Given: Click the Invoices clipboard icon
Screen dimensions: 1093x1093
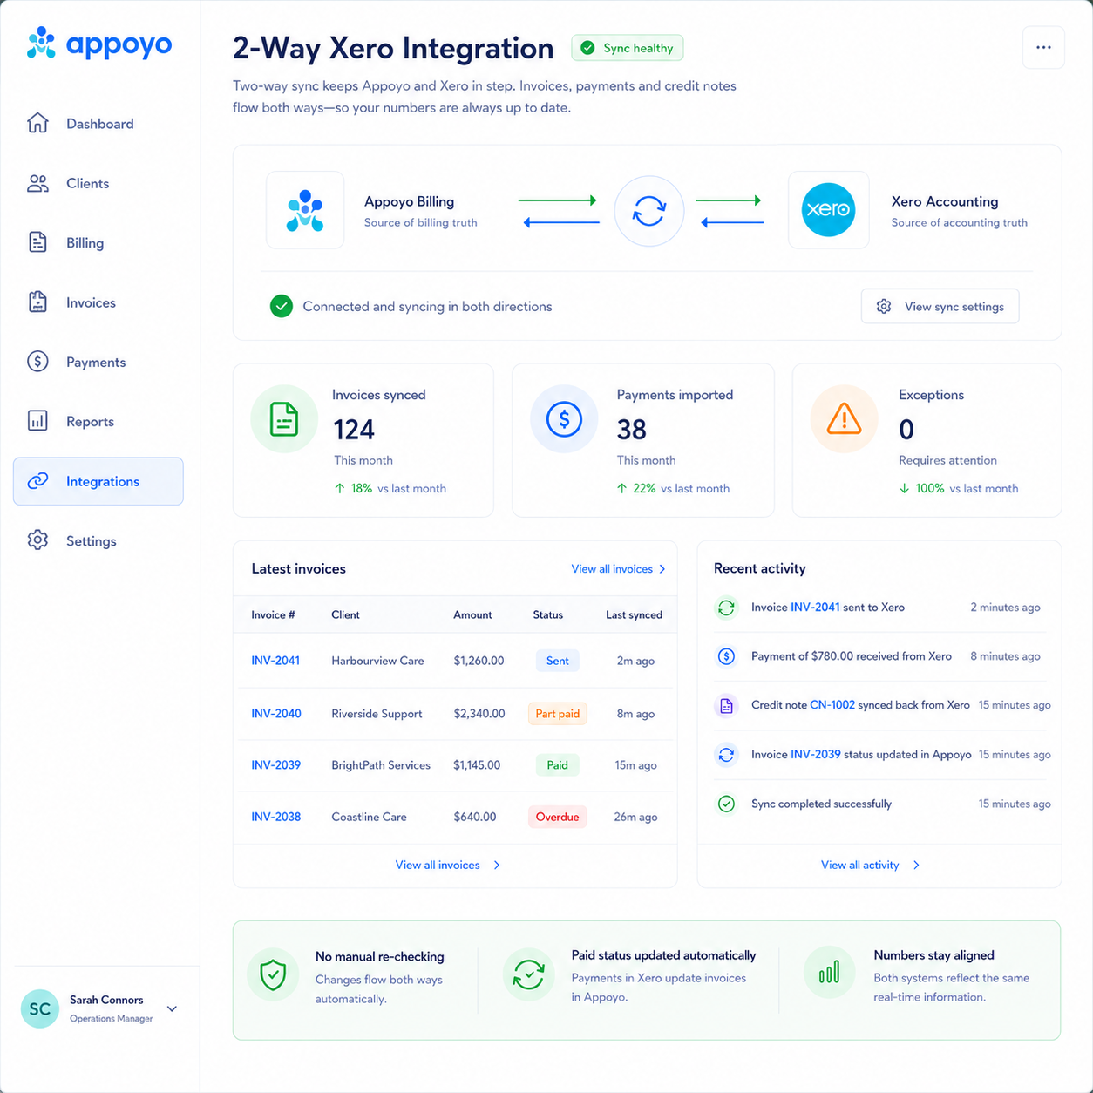Looking at the screenshot, I should (37, 302).
